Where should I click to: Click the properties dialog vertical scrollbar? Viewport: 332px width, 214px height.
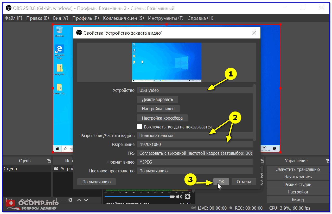pos(254,112)
